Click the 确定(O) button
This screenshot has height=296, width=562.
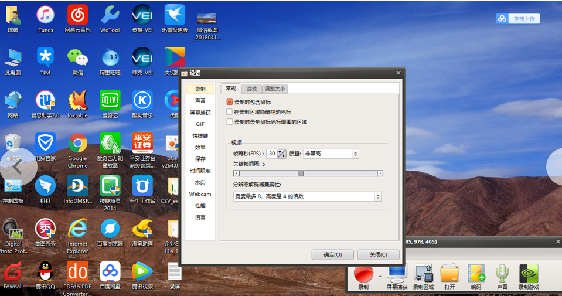point(333,255)
